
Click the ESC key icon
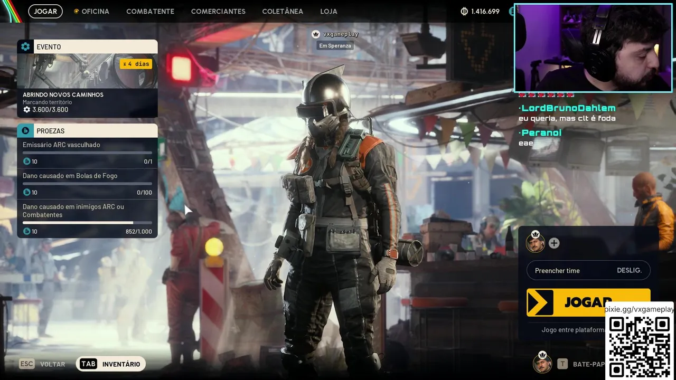[27, 364]
